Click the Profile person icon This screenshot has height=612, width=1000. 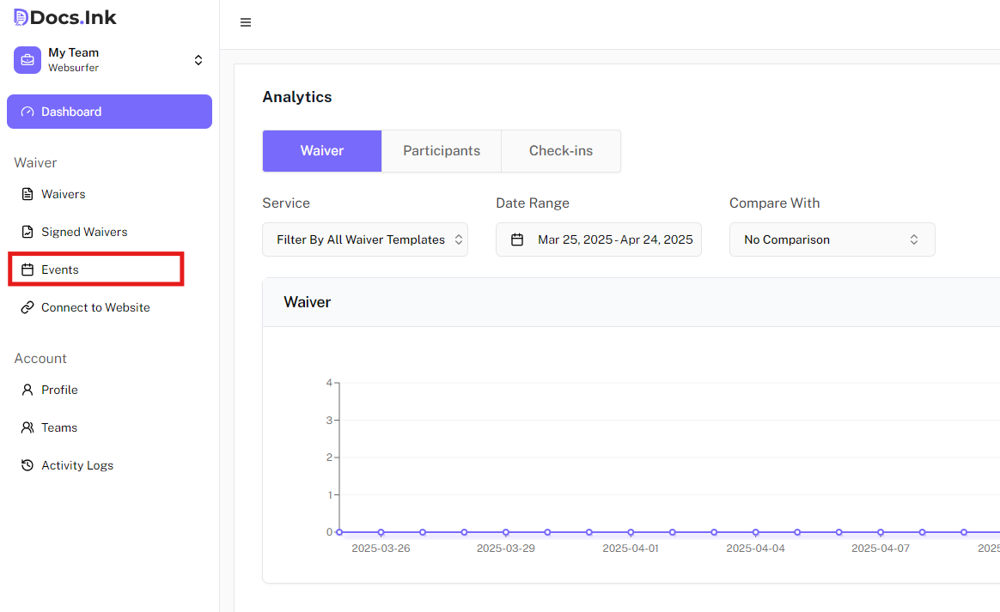[27, 390]
